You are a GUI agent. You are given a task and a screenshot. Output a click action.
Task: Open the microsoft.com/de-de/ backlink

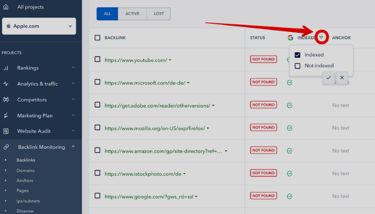point(145,83)
